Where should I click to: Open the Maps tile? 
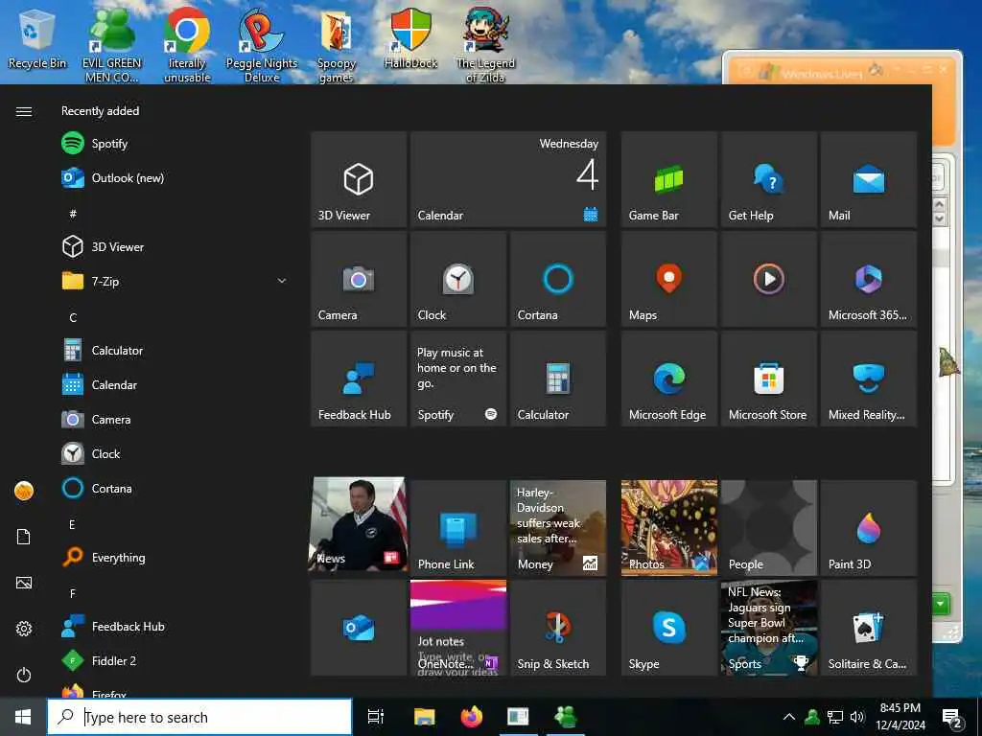pyautogui.click(x=668, y=279)
